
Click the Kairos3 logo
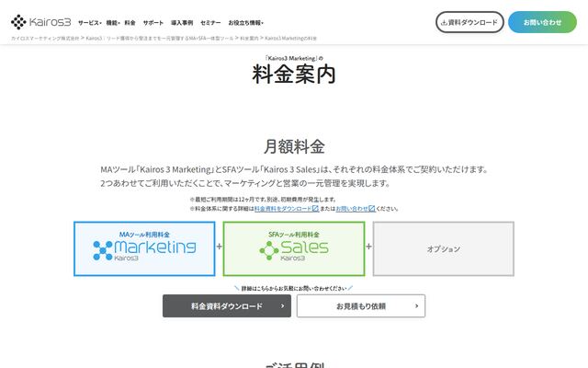pos(40,22)
